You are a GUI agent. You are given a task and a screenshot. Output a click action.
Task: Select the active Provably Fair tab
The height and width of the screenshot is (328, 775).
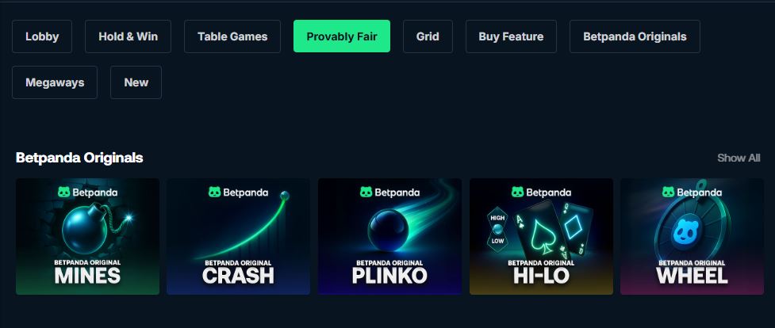(342, 36)
